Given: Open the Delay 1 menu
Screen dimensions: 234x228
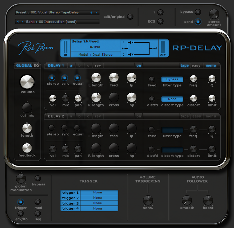Looking at the screenshot, I should tap(211, 65).
